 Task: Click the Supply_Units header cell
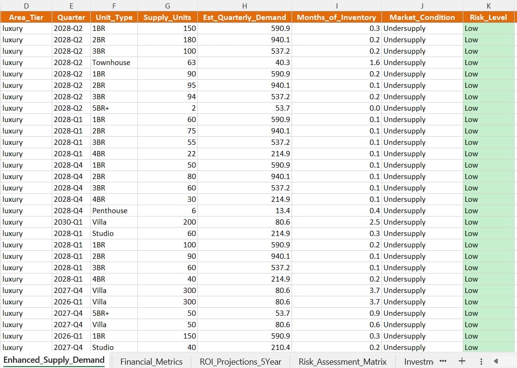click(167, 17)
